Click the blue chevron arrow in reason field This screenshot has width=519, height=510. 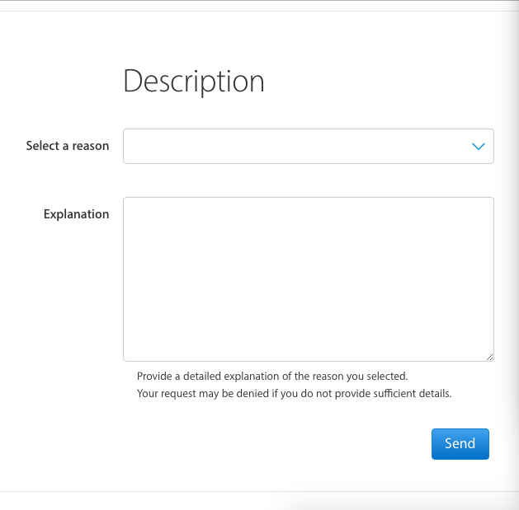479,147
